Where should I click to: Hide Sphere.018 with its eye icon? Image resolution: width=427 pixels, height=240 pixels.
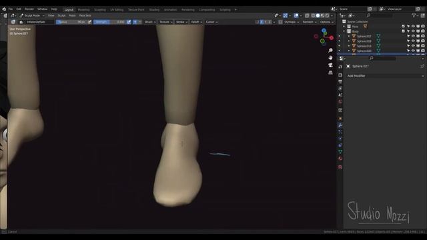(413, 41)
